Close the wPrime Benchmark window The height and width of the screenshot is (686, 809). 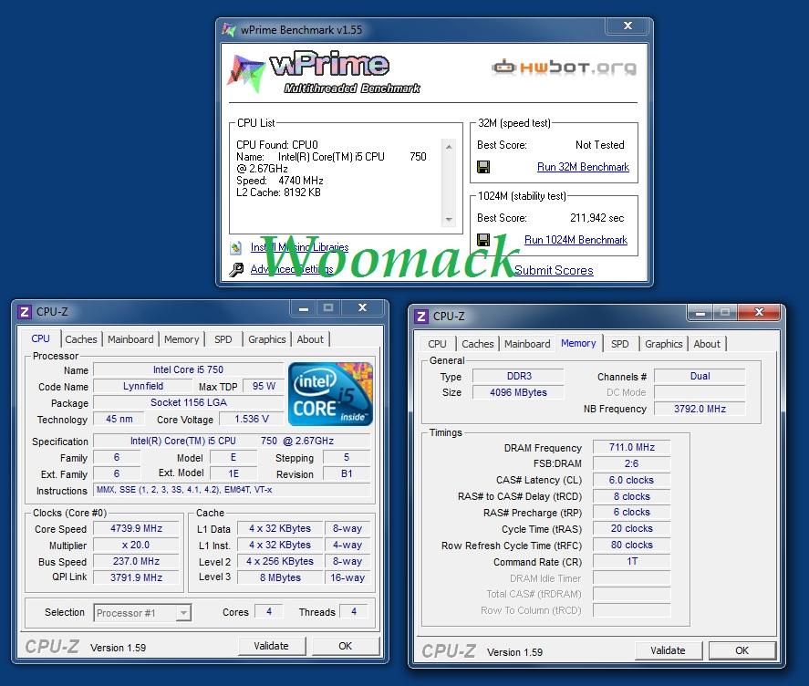coord(627,26)
